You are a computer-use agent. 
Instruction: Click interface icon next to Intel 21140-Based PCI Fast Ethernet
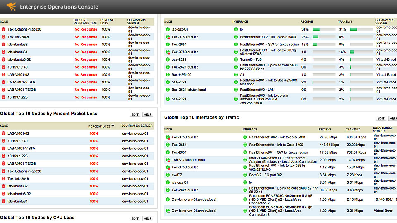click(245, 160)
